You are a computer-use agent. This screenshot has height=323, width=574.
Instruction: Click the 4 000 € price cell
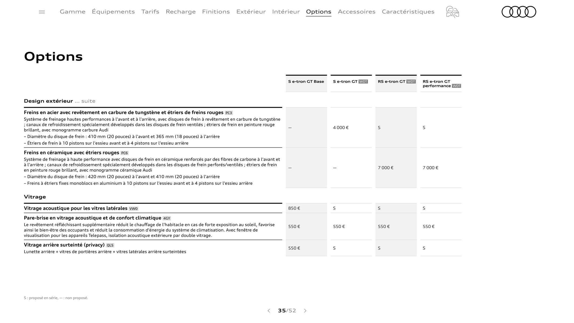click(351, 128)
